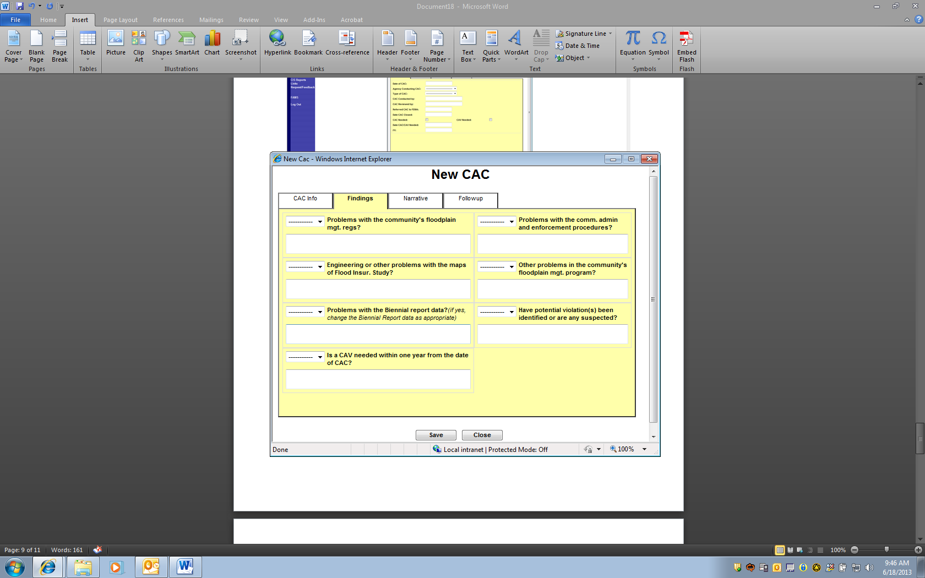Open Microsoft Word Help
Viewport: 925px width, 578px height.
click(918, 20)
